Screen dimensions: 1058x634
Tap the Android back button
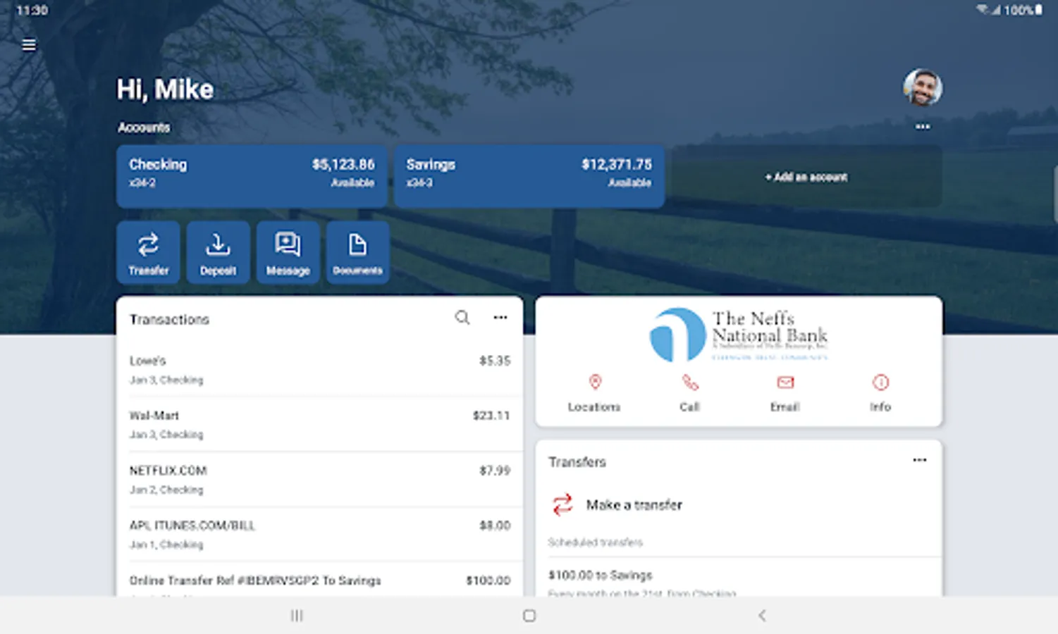click(762, 616)
